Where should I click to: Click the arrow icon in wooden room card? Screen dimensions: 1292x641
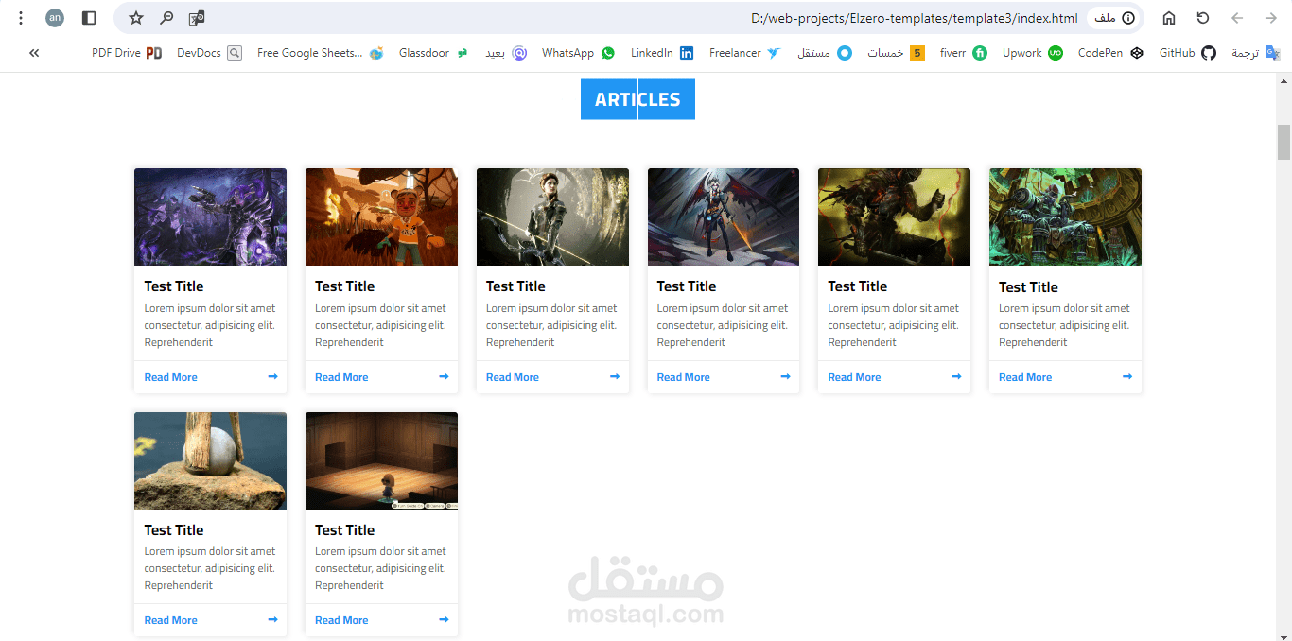point(444,619)
